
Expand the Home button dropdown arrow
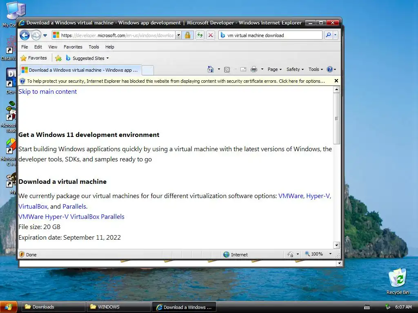[x=219, y=69]
